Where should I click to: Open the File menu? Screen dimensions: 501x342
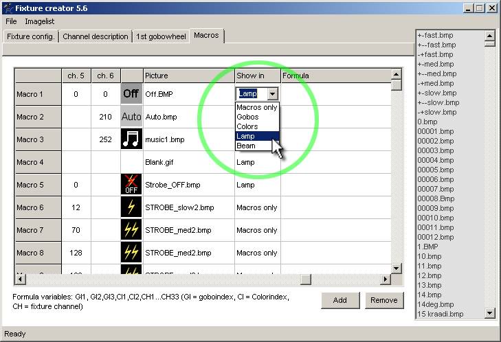pos(11,22)
